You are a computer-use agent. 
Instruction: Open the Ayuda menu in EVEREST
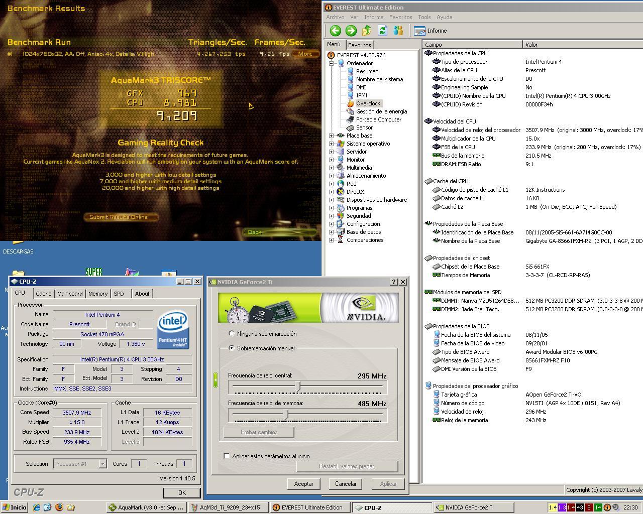[x=445, y=17]
